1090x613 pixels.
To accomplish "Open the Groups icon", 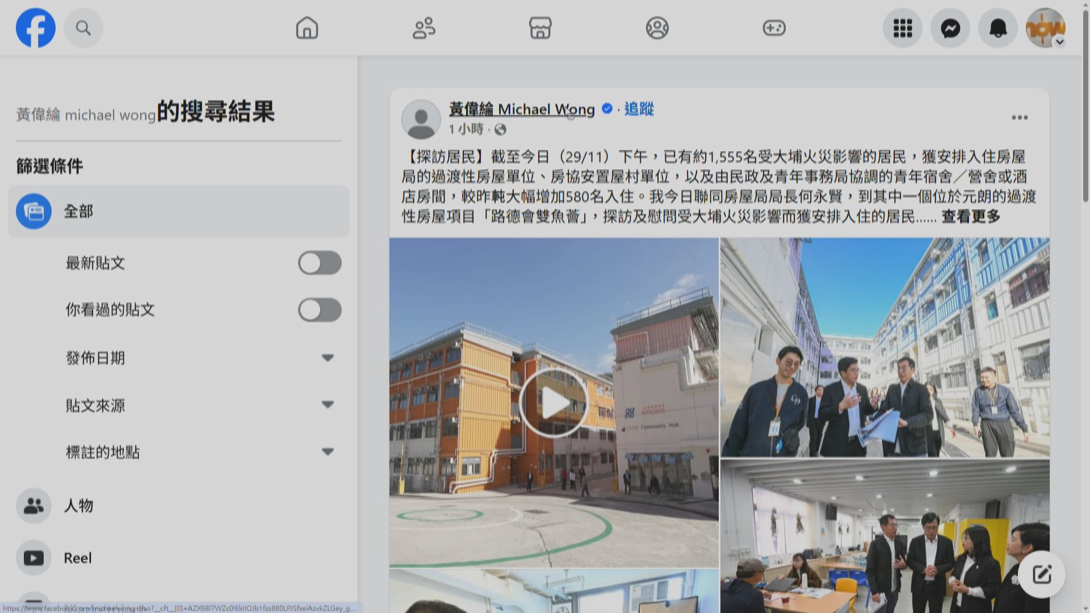I will (657, 28).
